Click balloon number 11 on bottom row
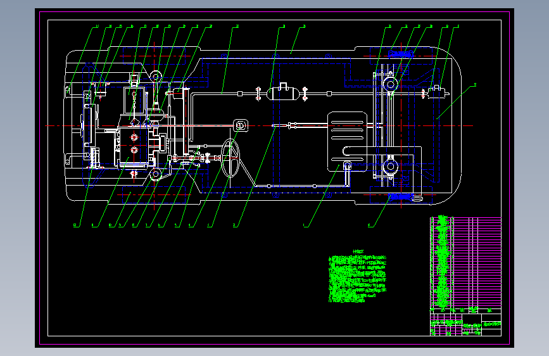549x356 pixels. pos(94,226)
